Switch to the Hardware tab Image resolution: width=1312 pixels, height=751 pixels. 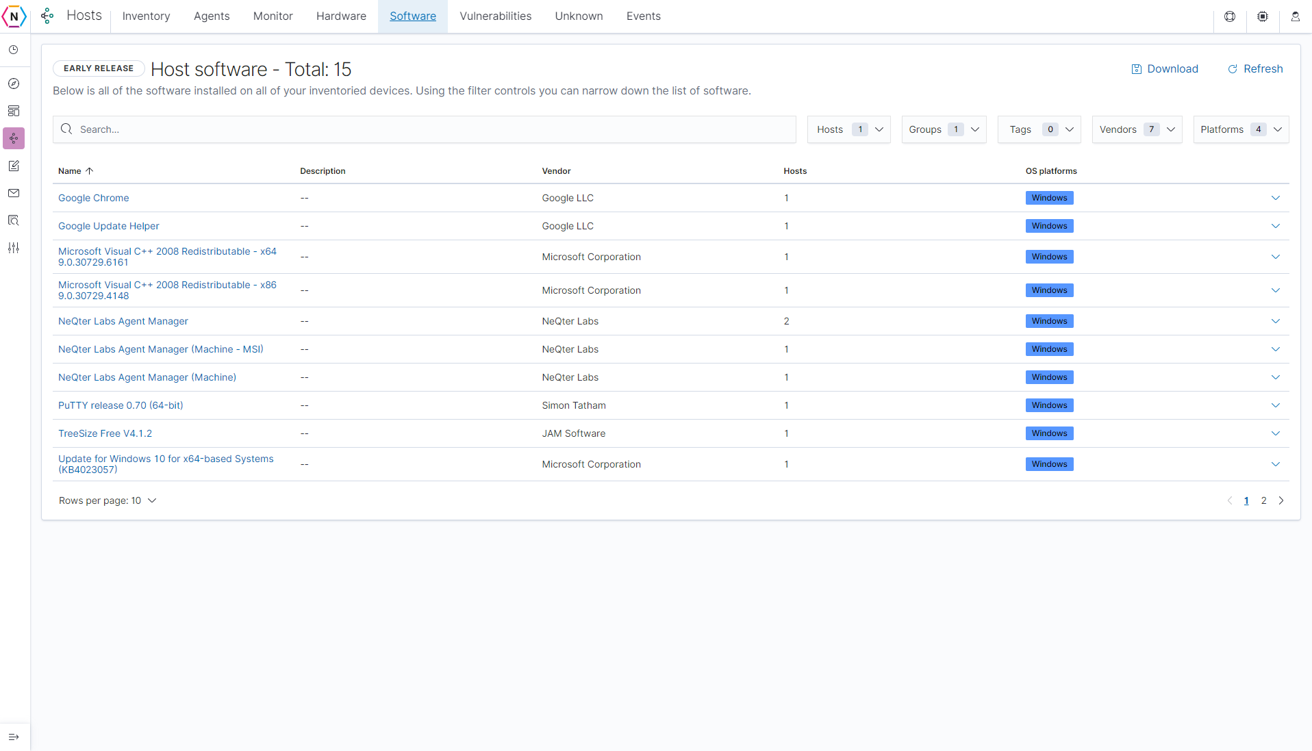341,16
